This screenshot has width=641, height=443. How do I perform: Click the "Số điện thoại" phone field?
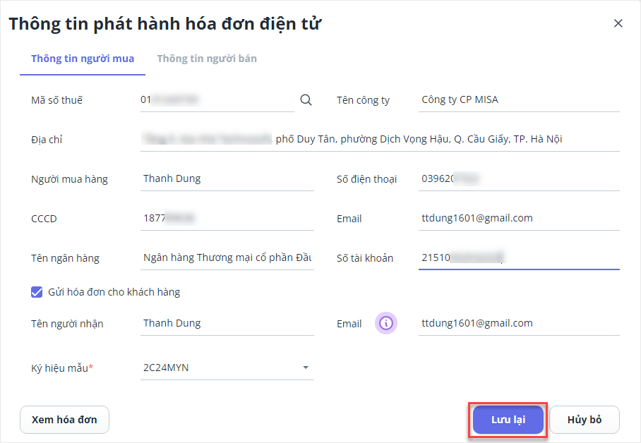tap(518, 179)
